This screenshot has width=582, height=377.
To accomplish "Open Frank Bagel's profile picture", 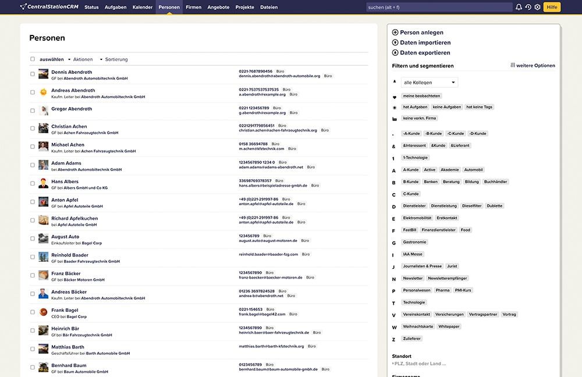I will point(43,312).
